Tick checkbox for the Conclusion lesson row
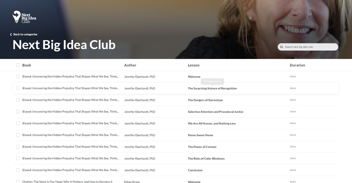This screenshot has height=183, width=352. 18,170
